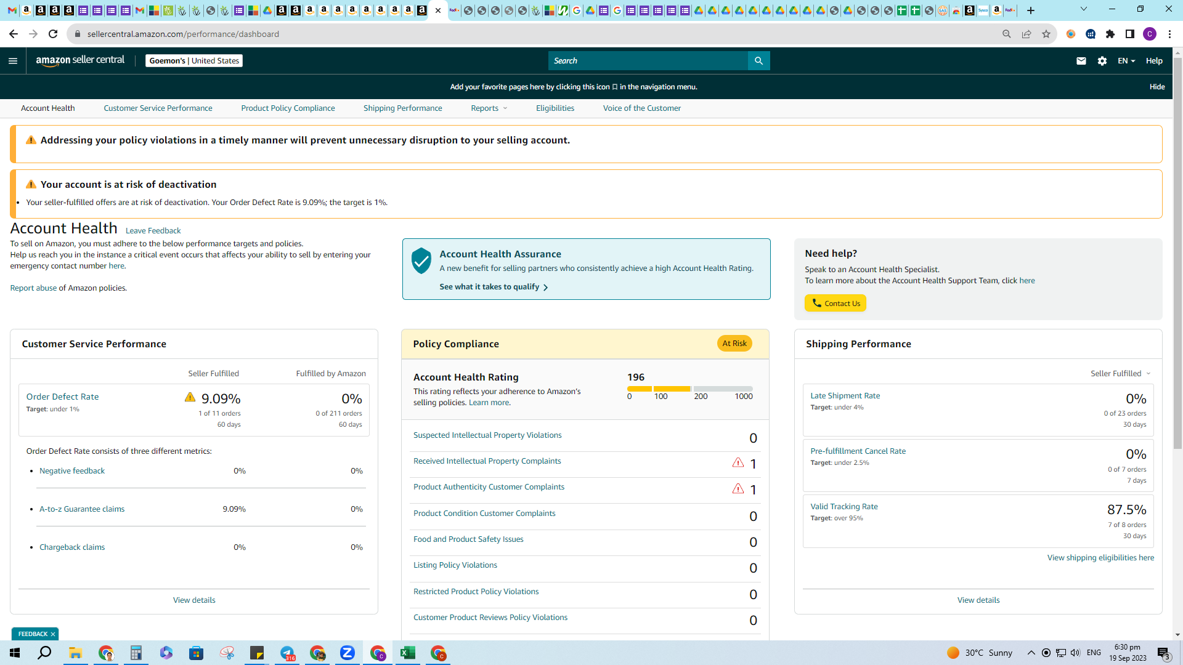The height and width of the screenshot is (665, 1183).
Task: Open the settings gear icon
Action: 1102,60
